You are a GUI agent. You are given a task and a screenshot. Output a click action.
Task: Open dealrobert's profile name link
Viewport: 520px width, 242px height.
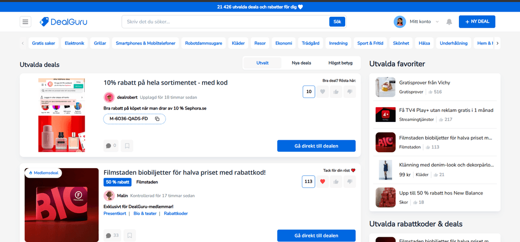127,97
